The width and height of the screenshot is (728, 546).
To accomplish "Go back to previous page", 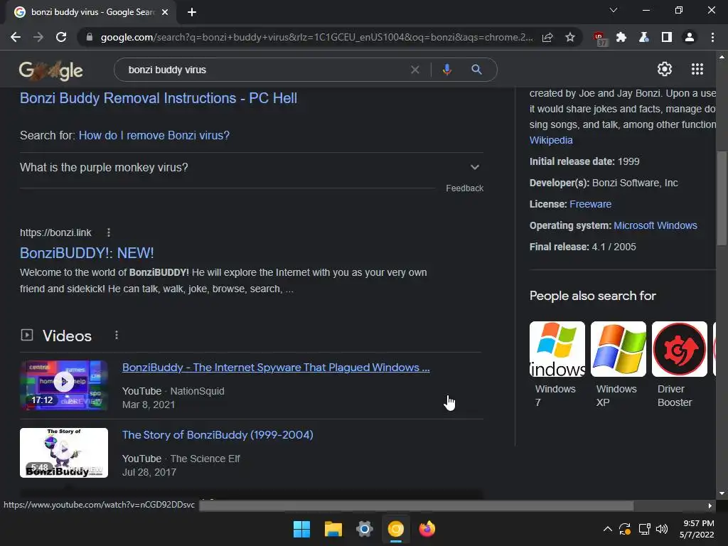I will (16, 37).
